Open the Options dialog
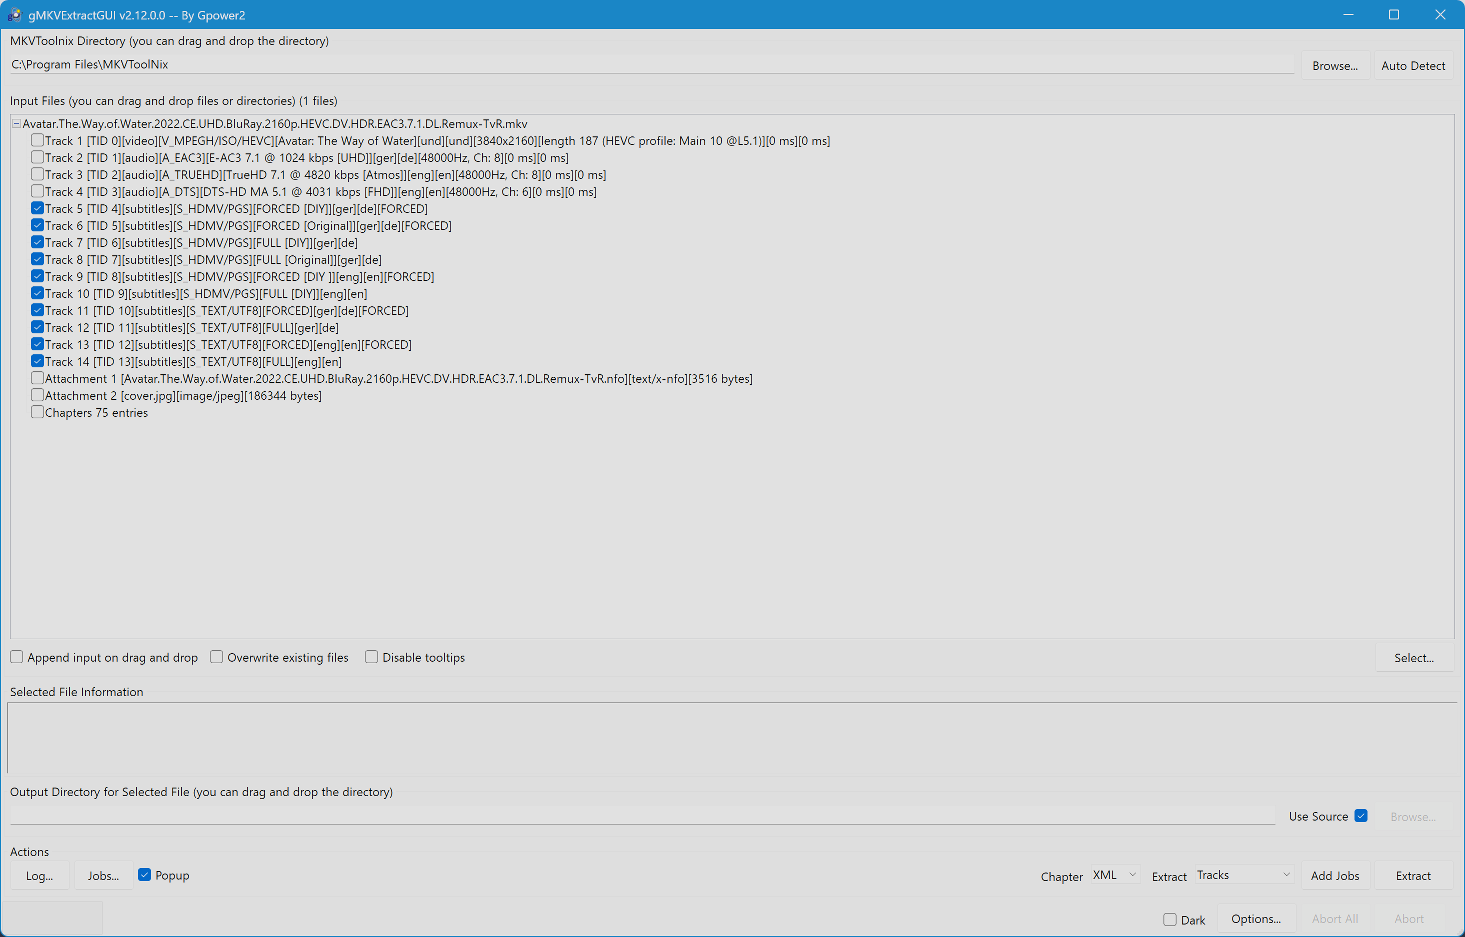 click(1255, 919)
